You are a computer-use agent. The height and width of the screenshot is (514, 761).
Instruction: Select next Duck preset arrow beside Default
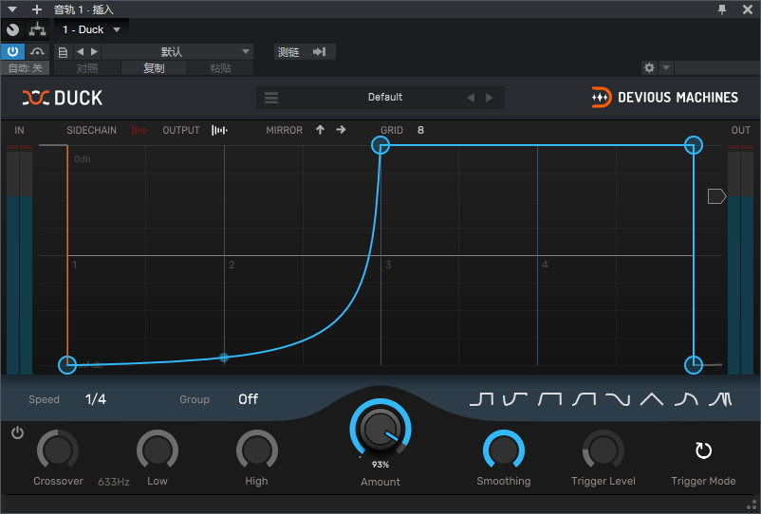(x=490, y=98)
